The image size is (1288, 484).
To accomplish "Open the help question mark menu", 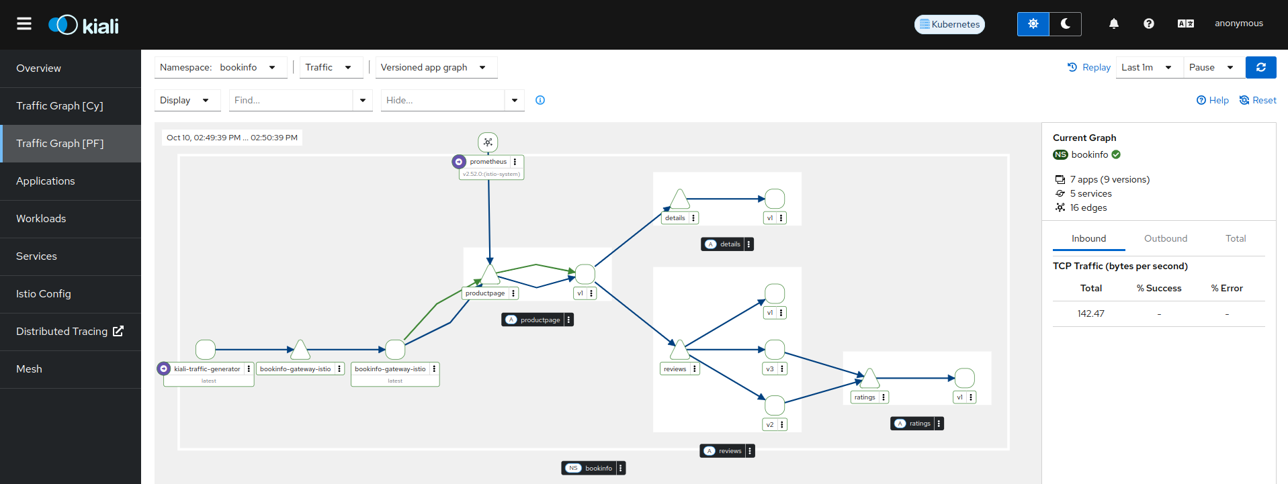I will pos(1148,24).
